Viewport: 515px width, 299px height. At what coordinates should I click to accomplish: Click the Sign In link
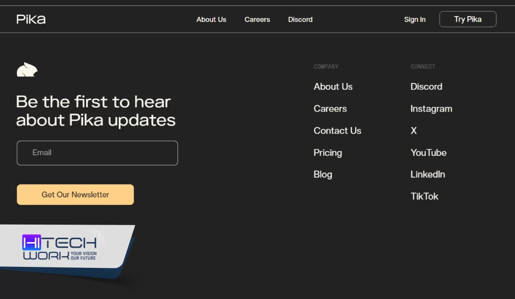click(415, 20)
